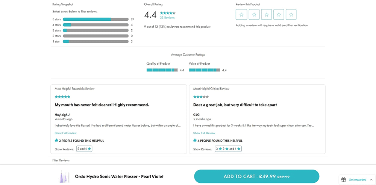Rate product four stars
This screenshot has height=185, width=376.
point(279,15)
